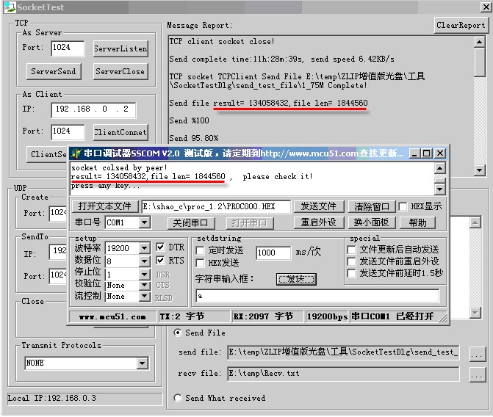Minimize the SSCOM serial debugger window
Screen dimensions: 493x417
tap(416, 153)
